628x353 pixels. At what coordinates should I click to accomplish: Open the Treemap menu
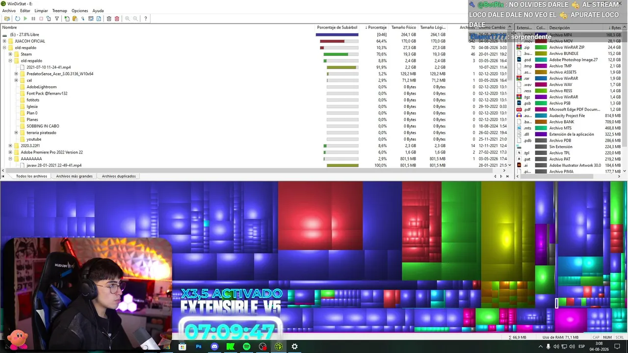59,11
